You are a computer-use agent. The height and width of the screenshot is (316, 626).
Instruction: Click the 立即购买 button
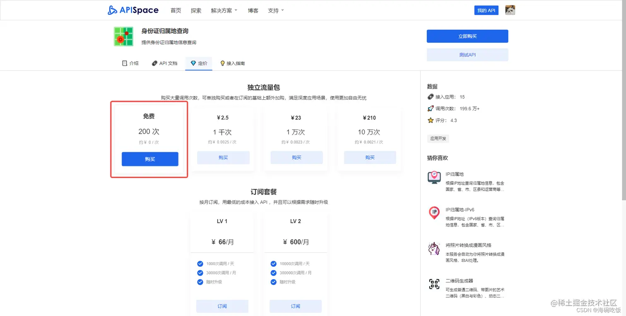click(467, 36)
